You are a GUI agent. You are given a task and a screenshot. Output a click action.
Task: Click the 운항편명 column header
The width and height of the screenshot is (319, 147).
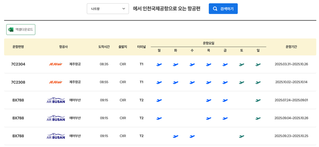pos(18,47)
